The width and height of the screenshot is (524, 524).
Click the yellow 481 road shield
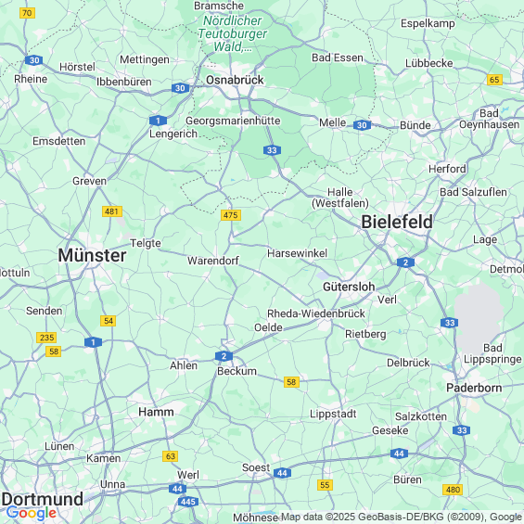click(112, 211)
